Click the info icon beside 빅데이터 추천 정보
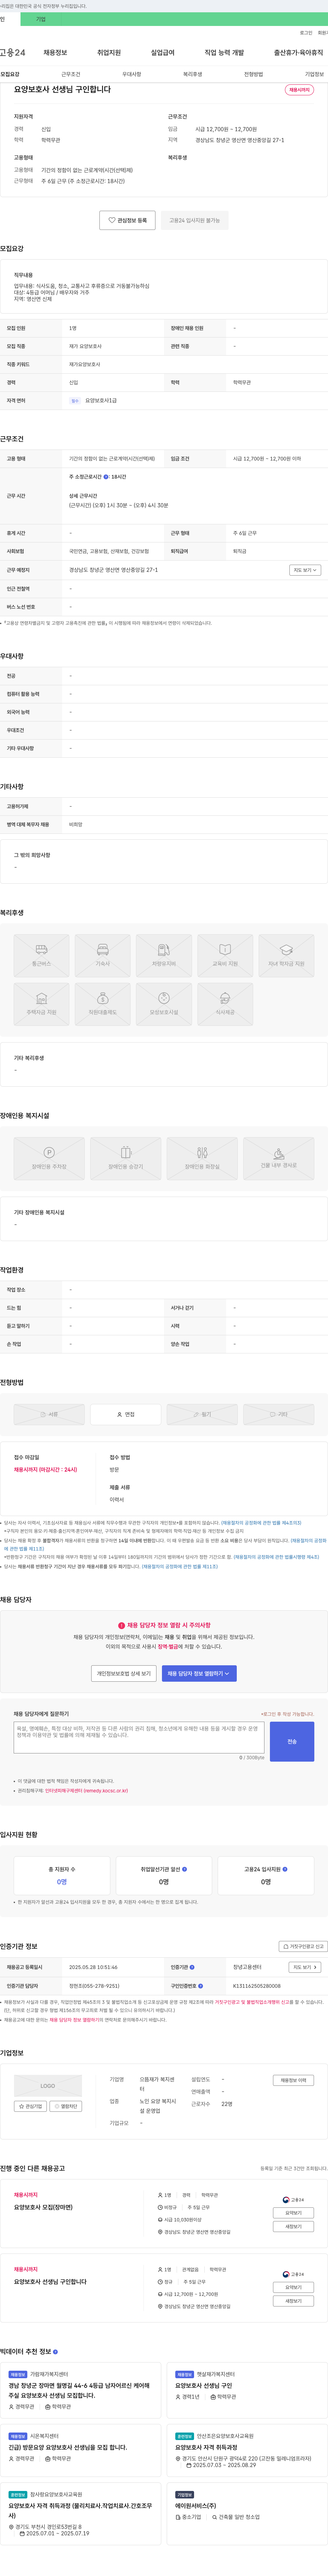328x2576 pixels. [55, 2352]
